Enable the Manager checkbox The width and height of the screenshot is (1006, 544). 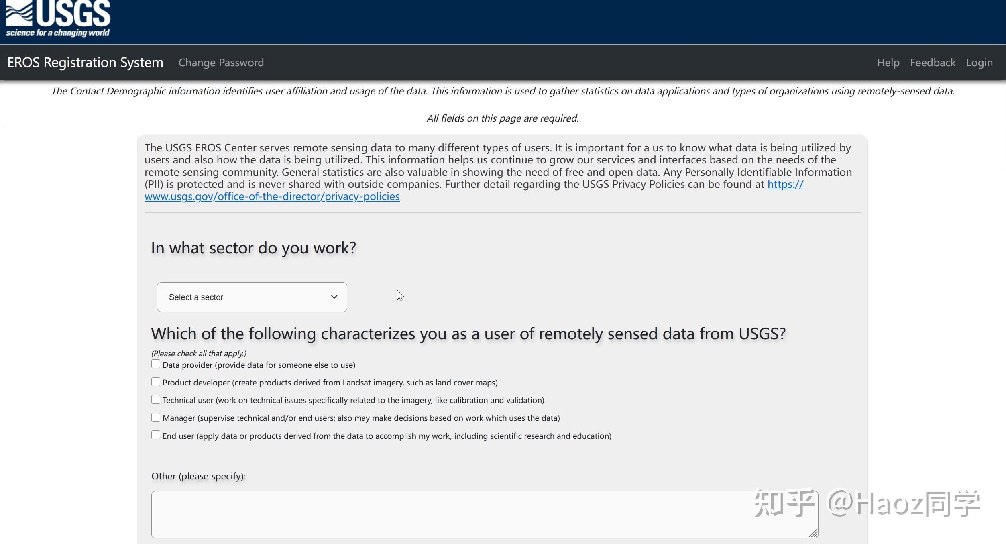click(156, 417)
